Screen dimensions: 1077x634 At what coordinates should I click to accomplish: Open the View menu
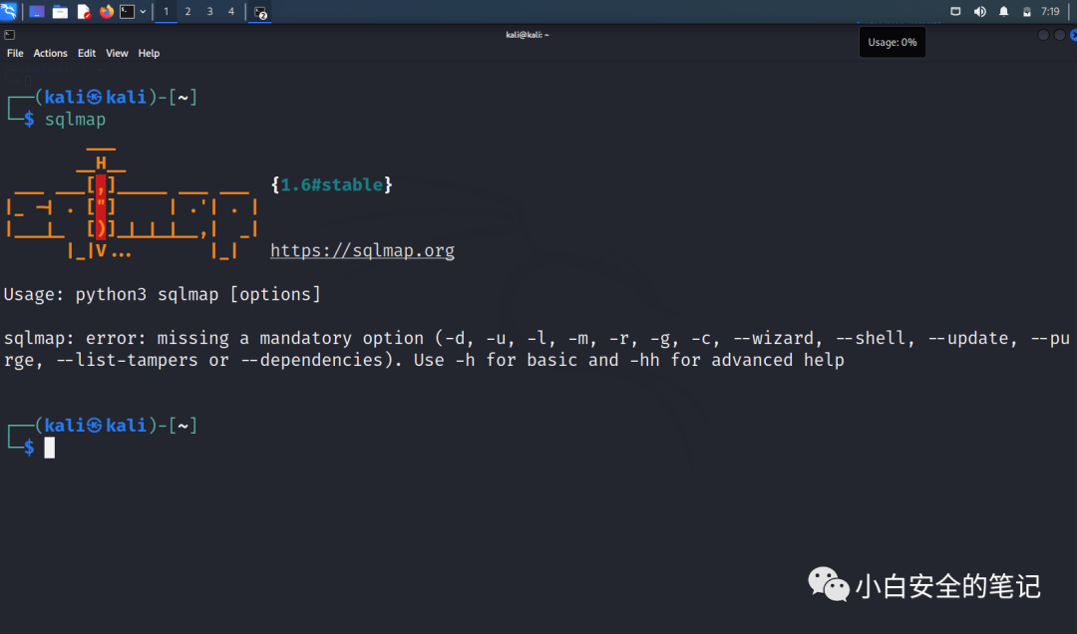(117, 53)
